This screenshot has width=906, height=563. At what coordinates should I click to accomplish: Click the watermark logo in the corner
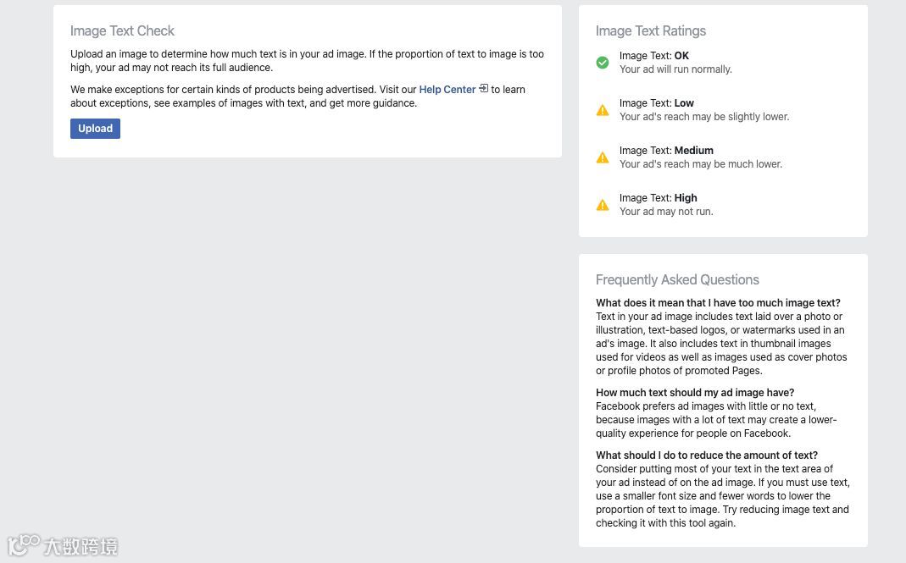pyautogui.click(x=63, y=545)
